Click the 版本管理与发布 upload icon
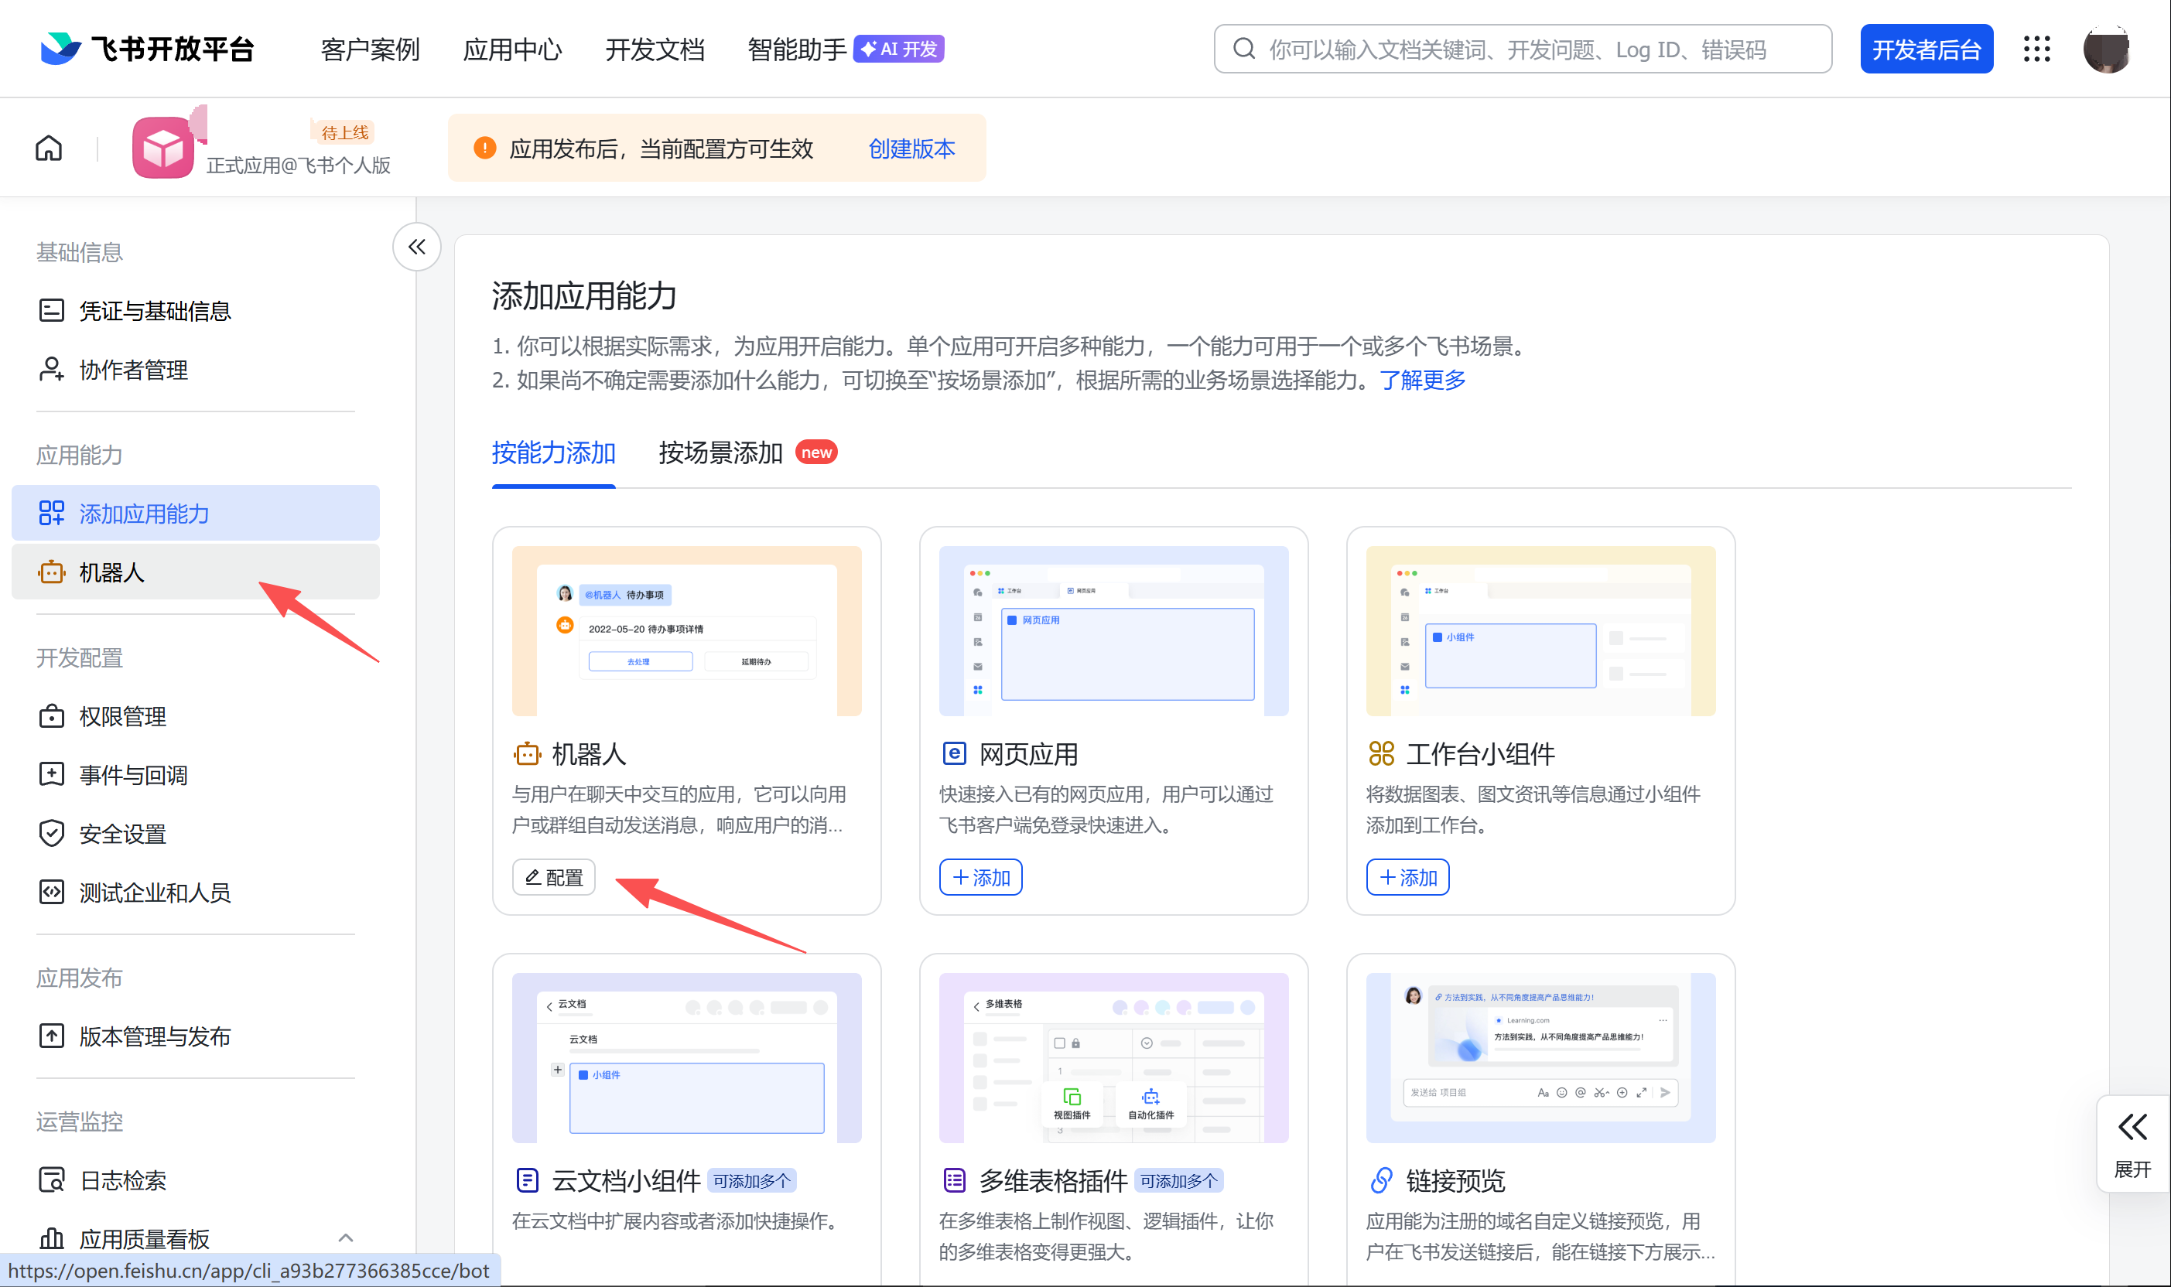2171x1287 pixels. (x=51, y=1036)
